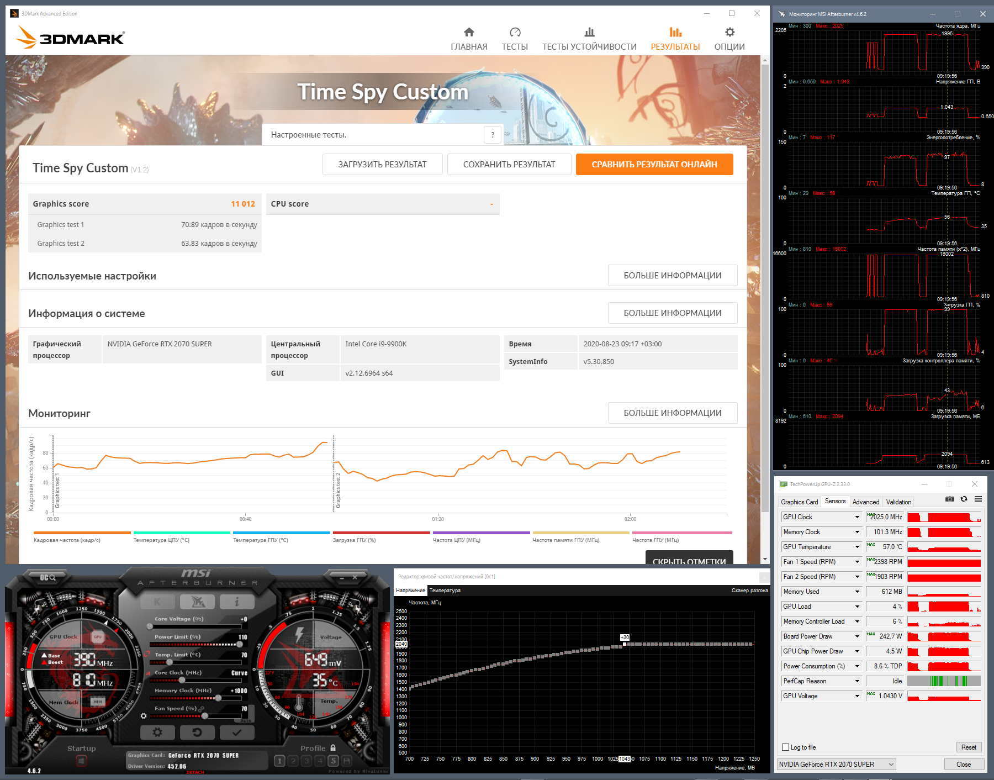Select Afterburner profile slot 2
The width and height of the screenshot is (994, 780).
pos(293,761)
